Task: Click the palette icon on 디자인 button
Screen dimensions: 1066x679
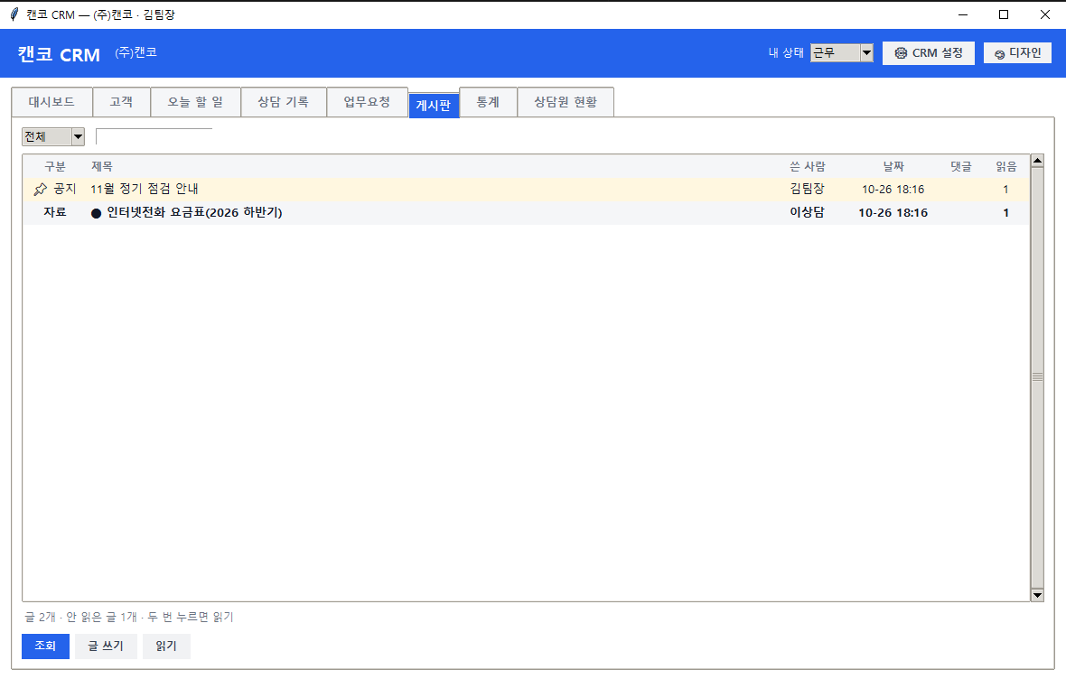Action: pyautogui.click(x=999, y=54)
